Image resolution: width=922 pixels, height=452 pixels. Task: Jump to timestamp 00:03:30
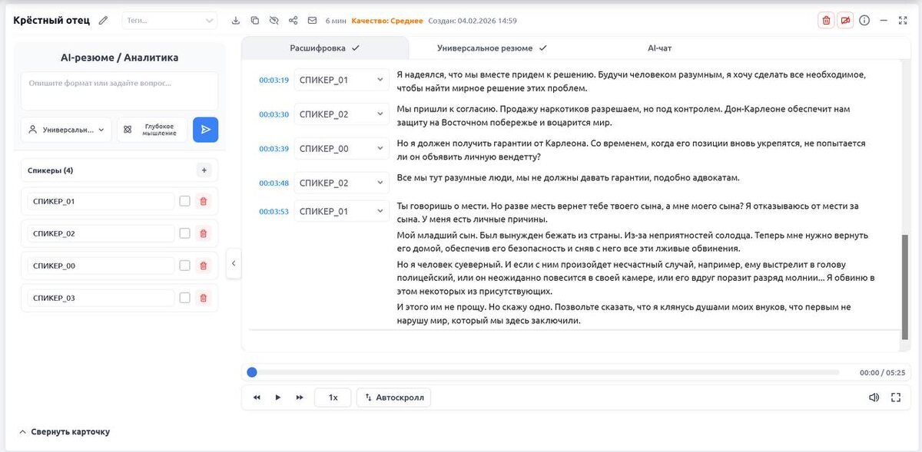(274, 114)
